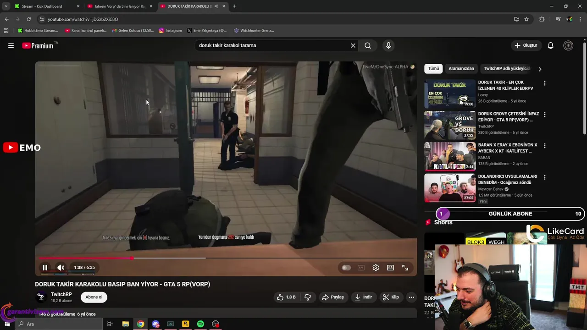Like the video with 1,8 B likes
The image size is (587, 330).
(286, 297)
